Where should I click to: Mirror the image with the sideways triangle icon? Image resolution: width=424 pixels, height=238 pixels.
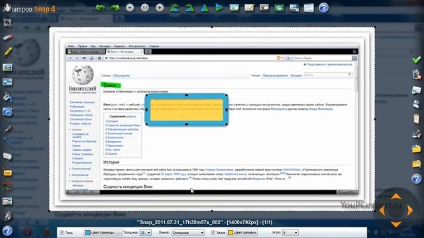pos(219,7)
